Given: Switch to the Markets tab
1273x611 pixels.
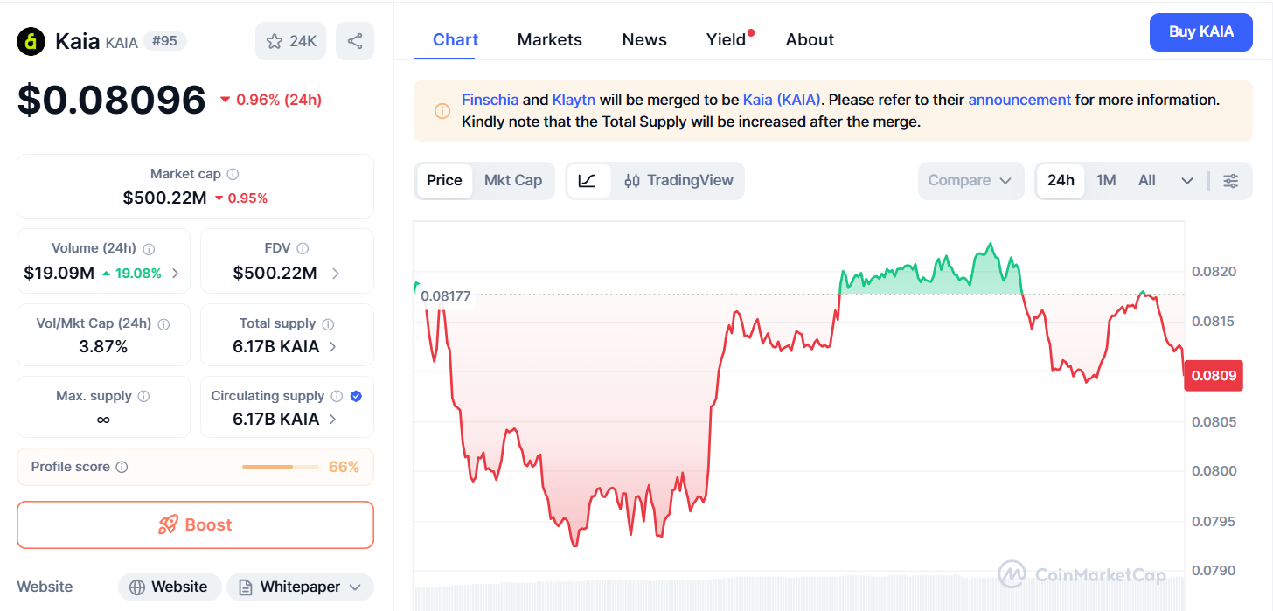Looking at the screenshot, I should (x=549, y=39).
